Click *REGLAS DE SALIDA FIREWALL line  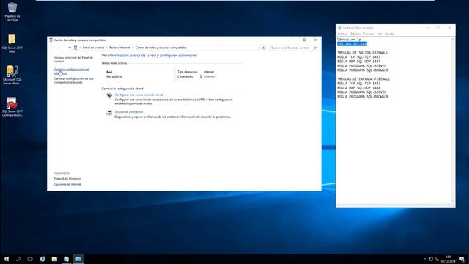click(x=363, y=53)
